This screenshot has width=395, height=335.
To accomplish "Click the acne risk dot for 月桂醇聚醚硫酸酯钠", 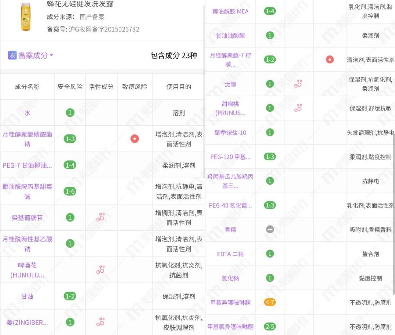I will tap(135, 139).
